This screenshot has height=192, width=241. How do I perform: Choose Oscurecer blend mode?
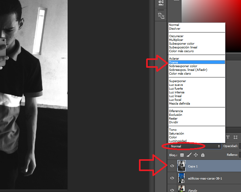(x=197, y=36)
